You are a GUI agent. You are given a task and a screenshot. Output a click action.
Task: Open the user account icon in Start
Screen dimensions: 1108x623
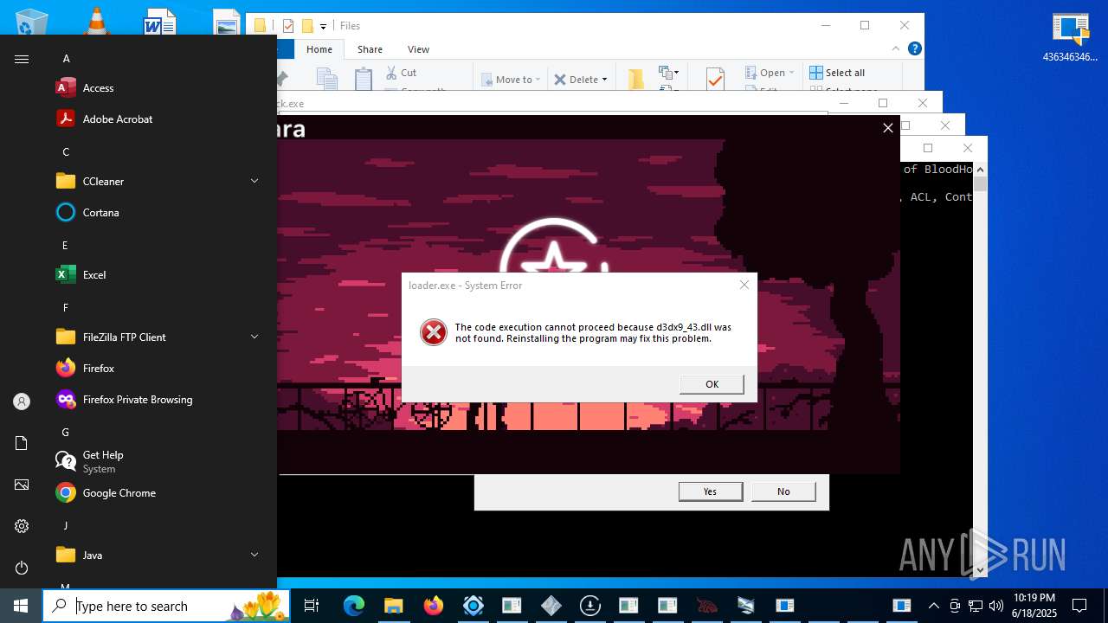[22, 401]
